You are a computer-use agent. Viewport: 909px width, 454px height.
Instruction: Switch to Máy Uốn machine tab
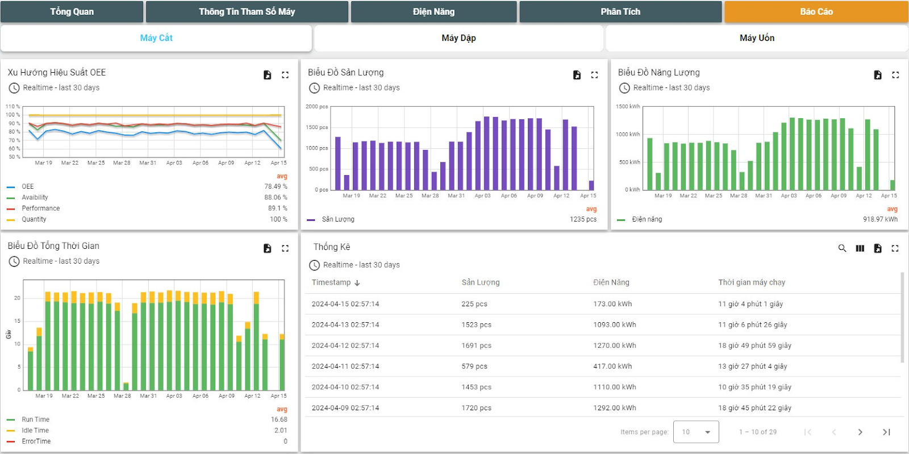coord(757,38)
